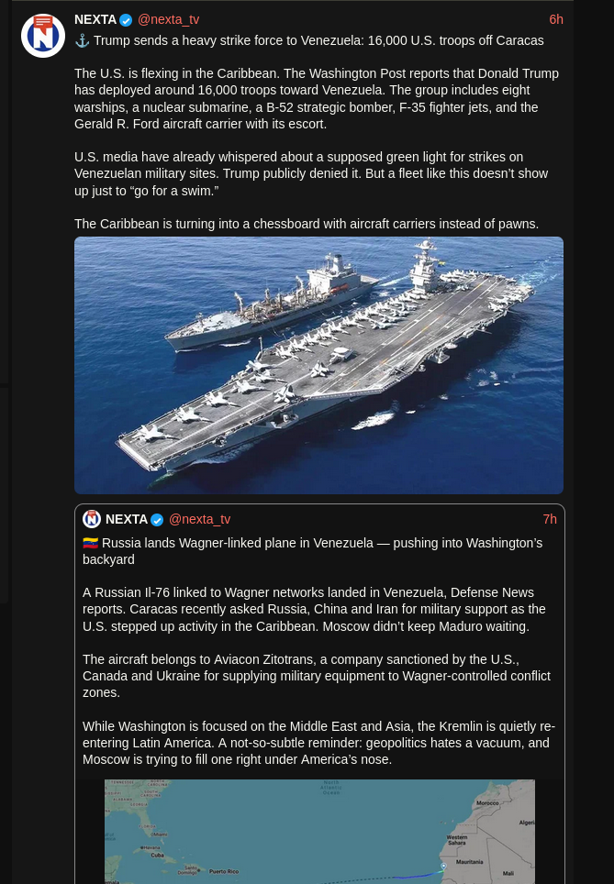Open the small NEXTA avatar in quoted post
This screenshot has height=884, width=614.
[92, 519]
